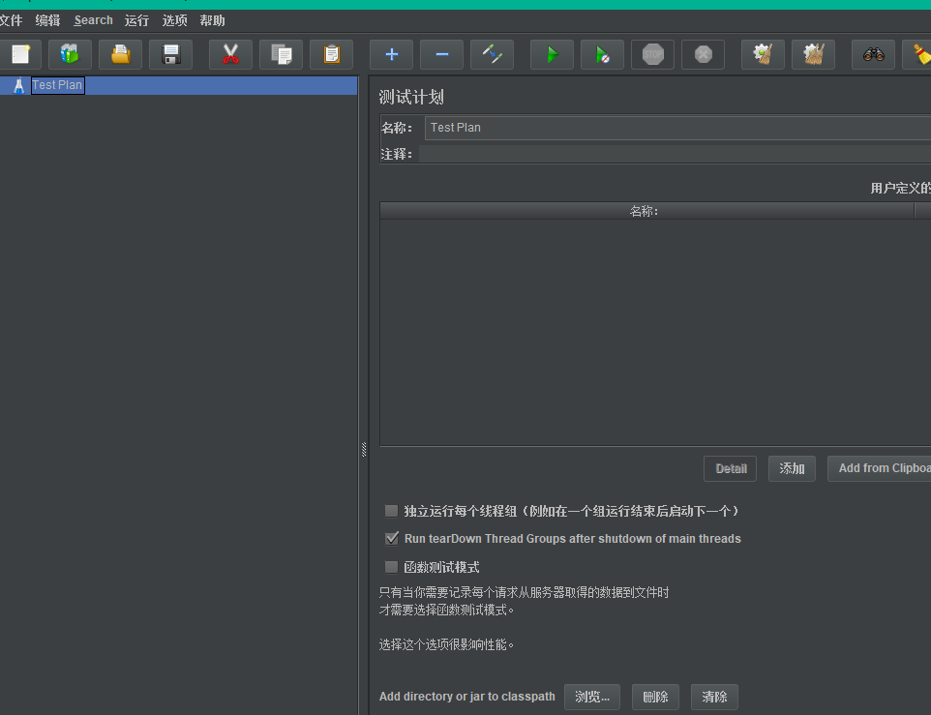931x715 pixels.
Task: Click the Paste clipboard icon
Action: (x=331, y=54)
